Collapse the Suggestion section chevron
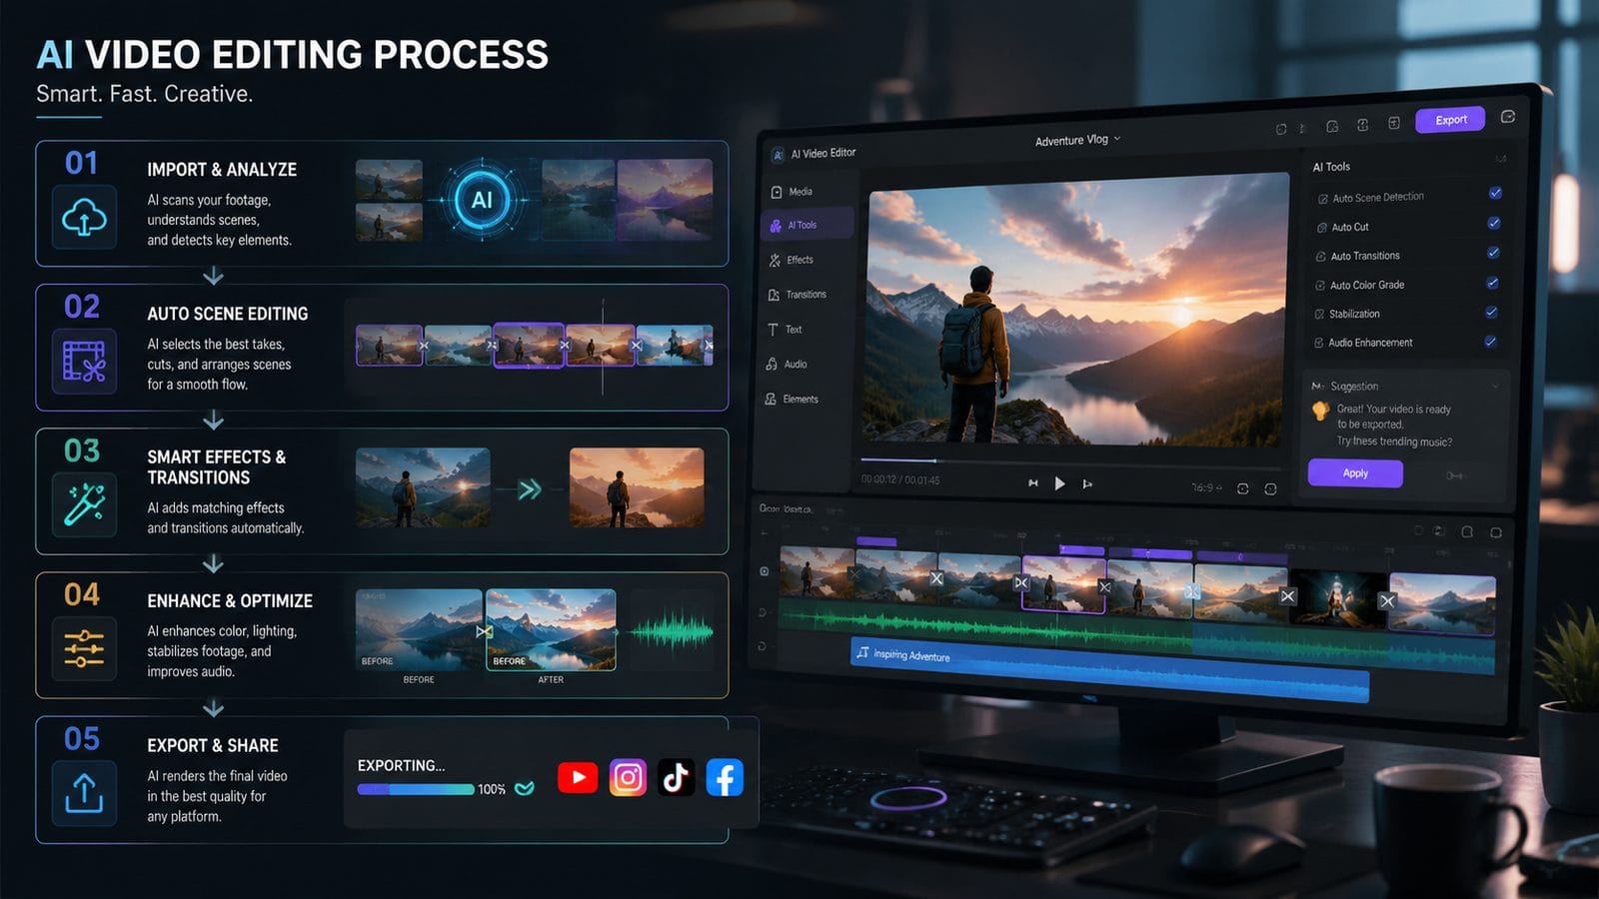The height and width of the screenshot is (899, 1599). coord(1495,386)
